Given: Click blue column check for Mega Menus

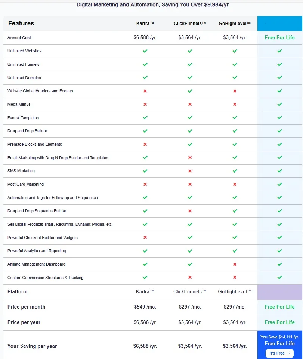Looking at the screenshot, I should [x=279, y=104].
